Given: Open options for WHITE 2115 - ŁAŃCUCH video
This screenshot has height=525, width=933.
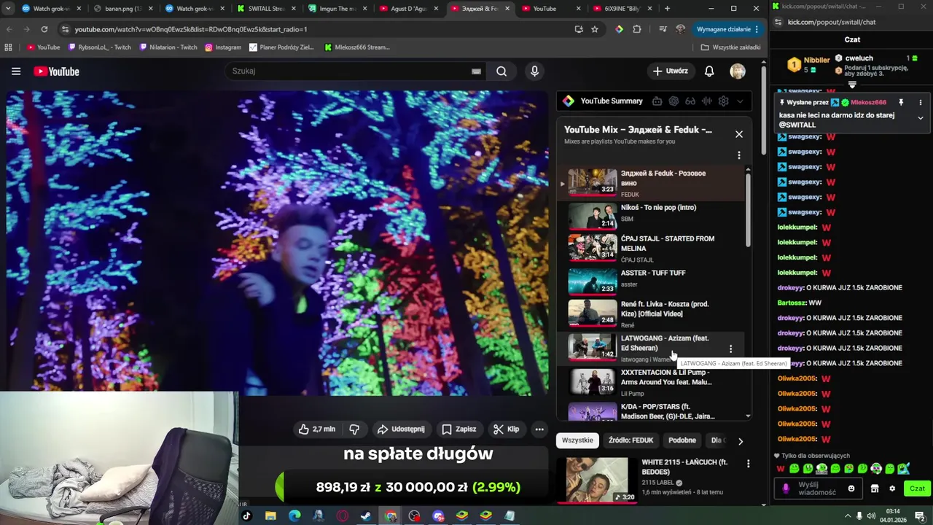Looking at the screenshot, I should coord(748,464).
